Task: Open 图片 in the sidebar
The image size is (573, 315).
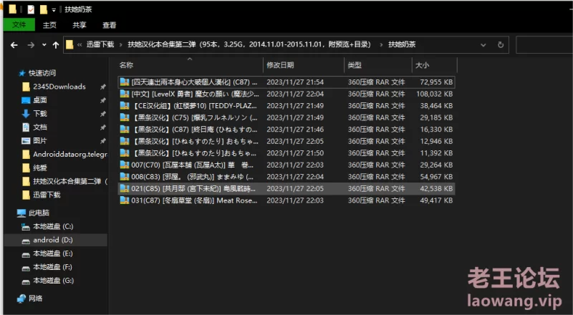Action: [40, 141]
